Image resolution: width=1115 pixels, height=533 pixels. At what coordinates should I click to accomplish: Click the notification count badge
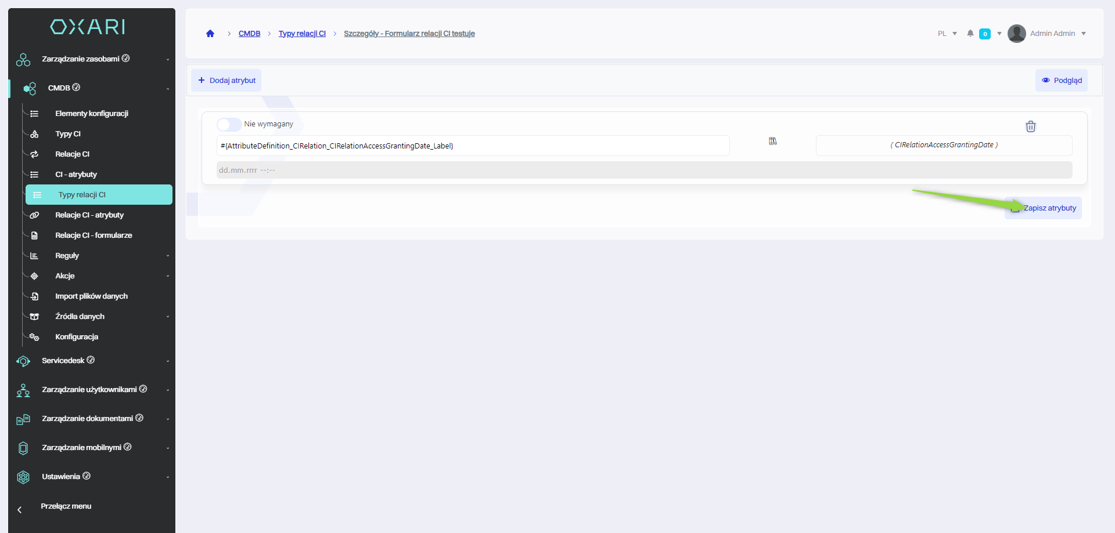coord(985,34)
